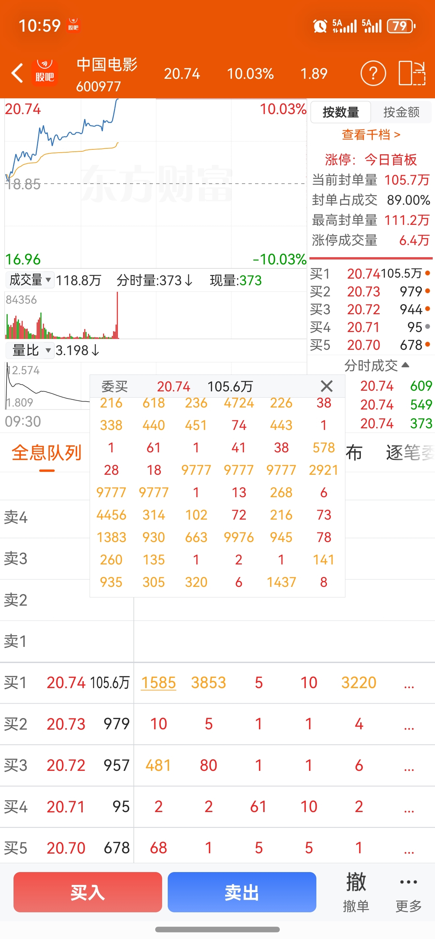Tap the 买5 price 20.70 in the queue list
This screenshot has width=435, height=939.
pos(66,848)
